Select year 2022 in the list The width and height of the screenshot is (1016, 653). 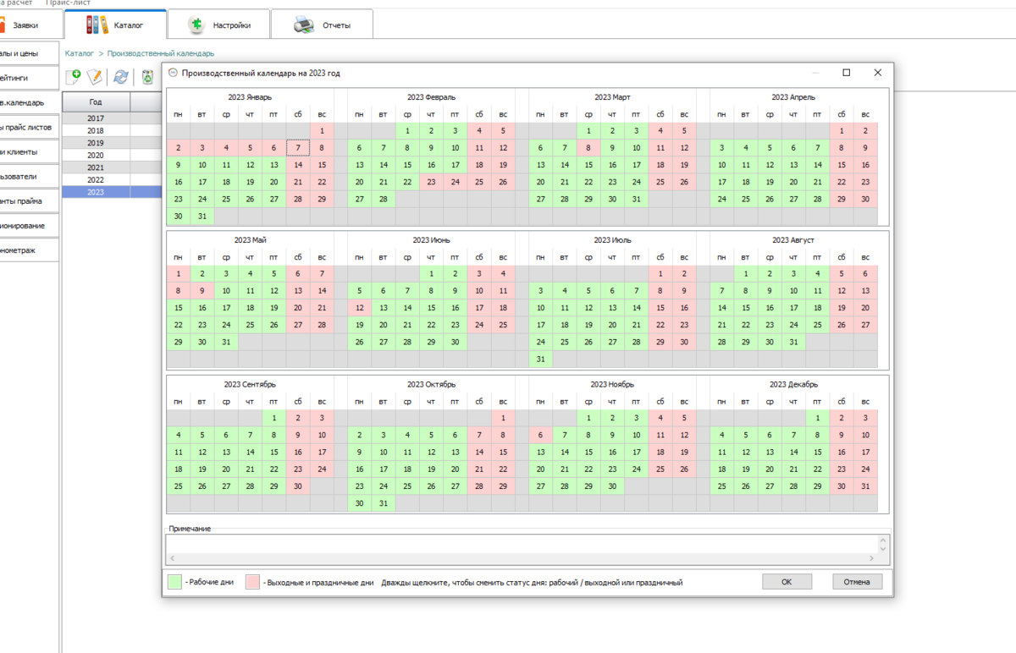pyautogui.click(x=96, y=179)
